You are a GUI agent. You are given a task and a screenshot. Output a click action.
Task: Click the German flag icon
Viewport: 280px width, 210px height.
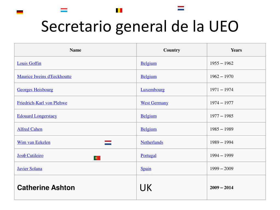coord(20,12)
